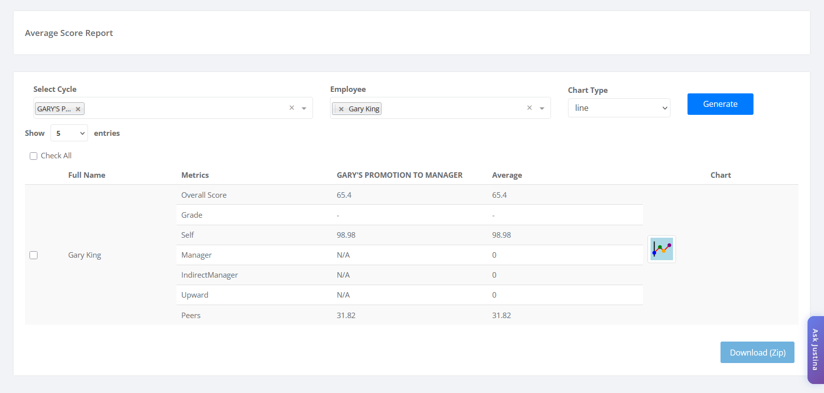Select the Gary King row checkbox
The image size is (824, 393).
pos(33,255)
